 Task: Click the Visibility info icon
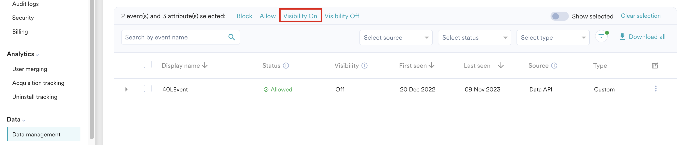(x=364, y=66)
